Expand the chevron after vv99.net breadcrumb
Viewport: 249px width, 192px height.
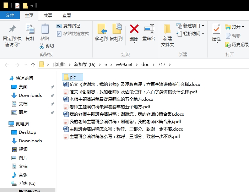click(x=137, y=65)
